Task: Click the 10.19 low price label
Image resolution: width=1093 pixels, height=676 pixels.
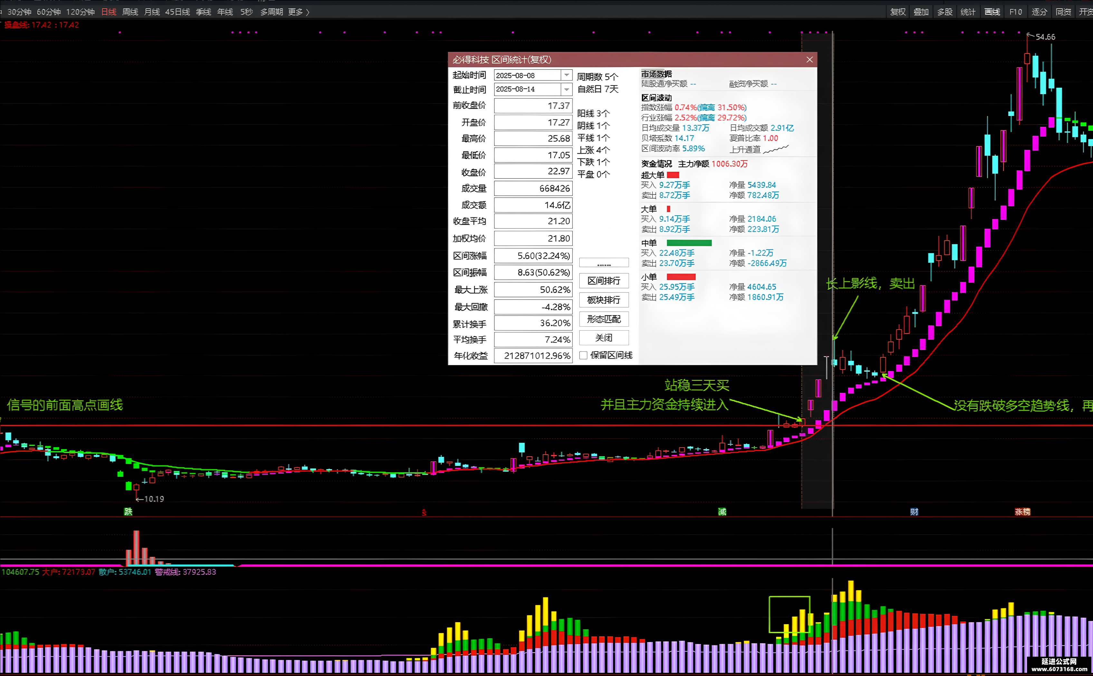Action: 154,499
